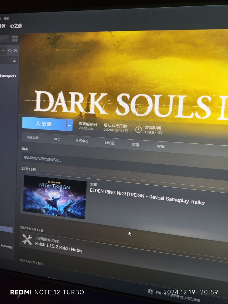The width and height of the screenshot is (228, 304).
Task: Click the blue 安装 install button
Action: 44,123
